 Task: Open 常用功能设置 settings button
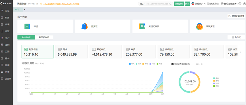(x=236, y=16)
